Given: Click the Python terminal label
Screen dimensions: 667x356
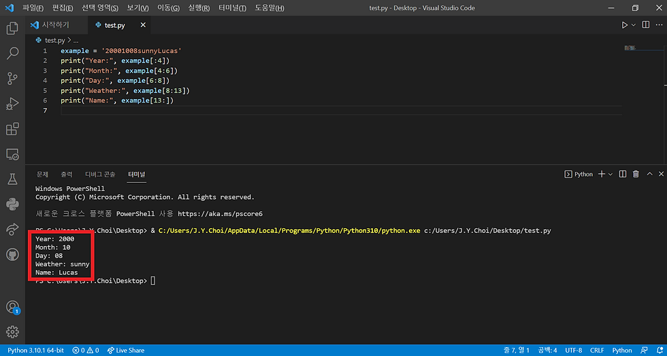Looking at the screenshot, I should pyautogui.click(x=579, y=174).
